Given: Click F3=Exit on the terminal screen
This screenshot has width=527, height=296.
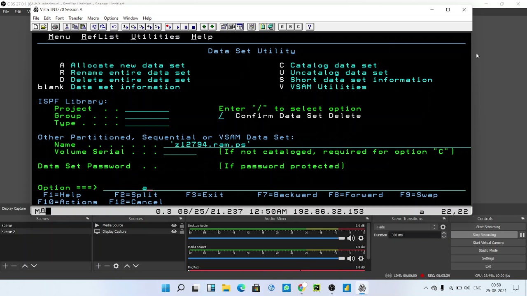Looking at the screenshot, I should (205, 195).
